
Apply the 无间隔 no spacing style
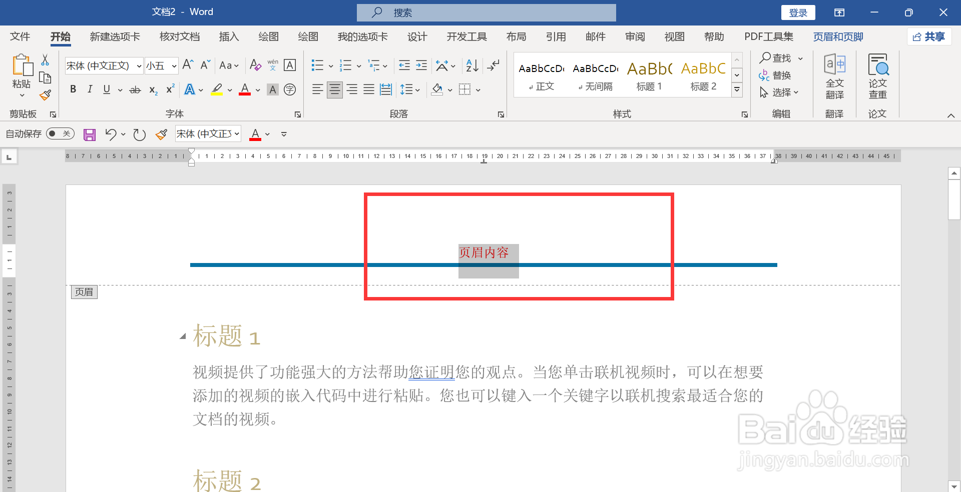(x=595, y=75)
